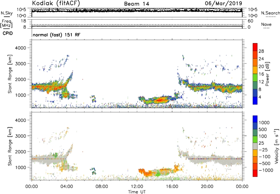Click velocity colorbar tick value '-1000'
The image size is (280, 194).
pyautogui.click(x=266, y=170)
